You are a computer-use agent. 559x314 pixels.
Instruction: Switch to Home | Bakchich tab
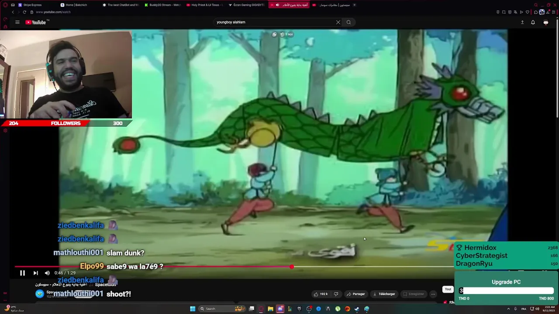point(77,5)
